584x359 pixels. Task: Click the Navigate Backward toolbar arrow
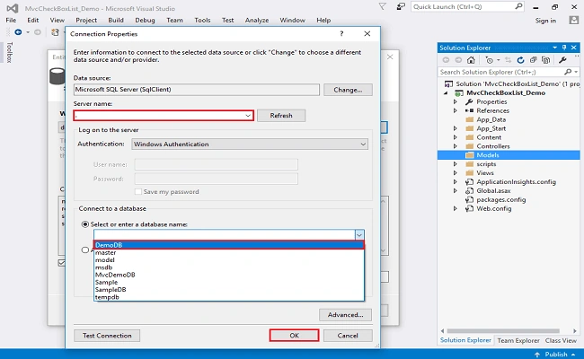tap(18, 32)
